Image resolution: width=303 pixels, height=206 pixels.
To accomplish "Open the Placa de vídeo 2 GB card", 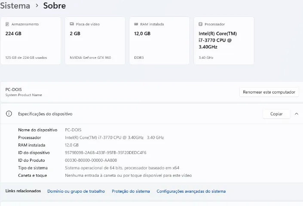I will click(x=95, y=40).
